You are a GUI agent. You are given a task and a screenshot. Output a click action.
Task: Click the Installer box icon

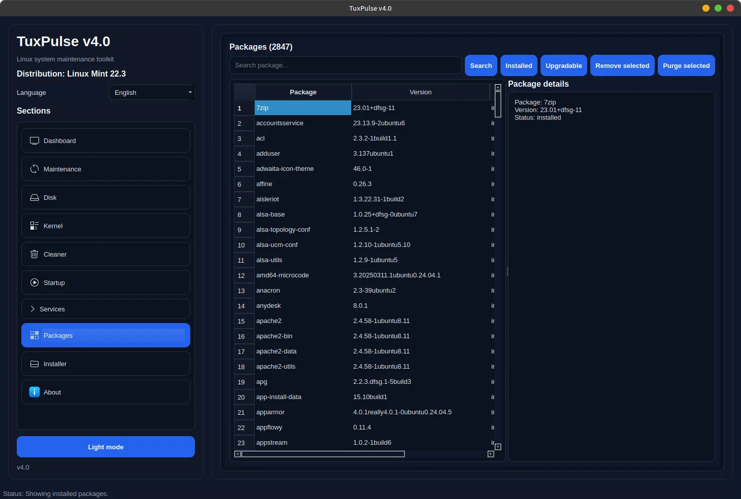(x=35, y=364)
